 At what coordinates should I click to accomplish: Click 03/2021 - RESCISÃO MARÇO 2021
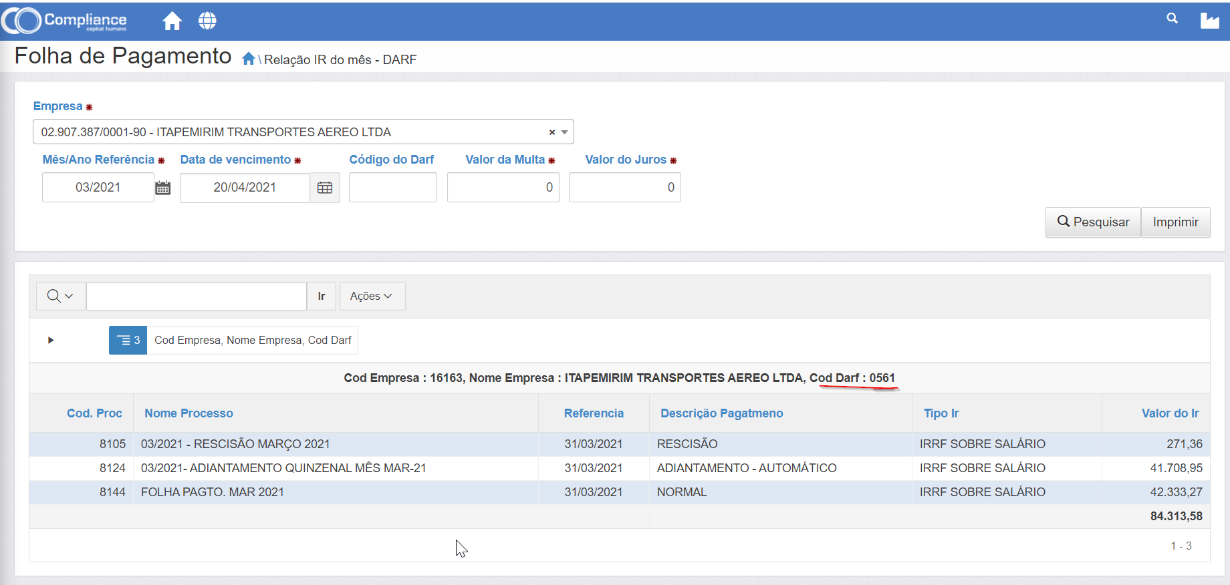[x=235, y=444]
